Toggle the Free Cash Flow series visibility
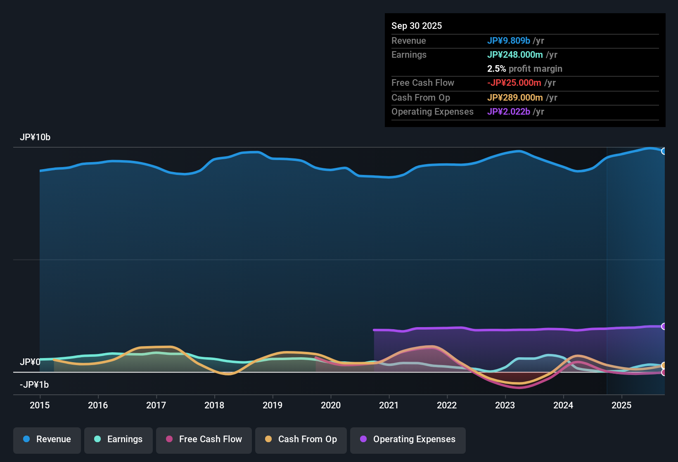This screenshot has width=678, height=462. (x=204, y=439)
